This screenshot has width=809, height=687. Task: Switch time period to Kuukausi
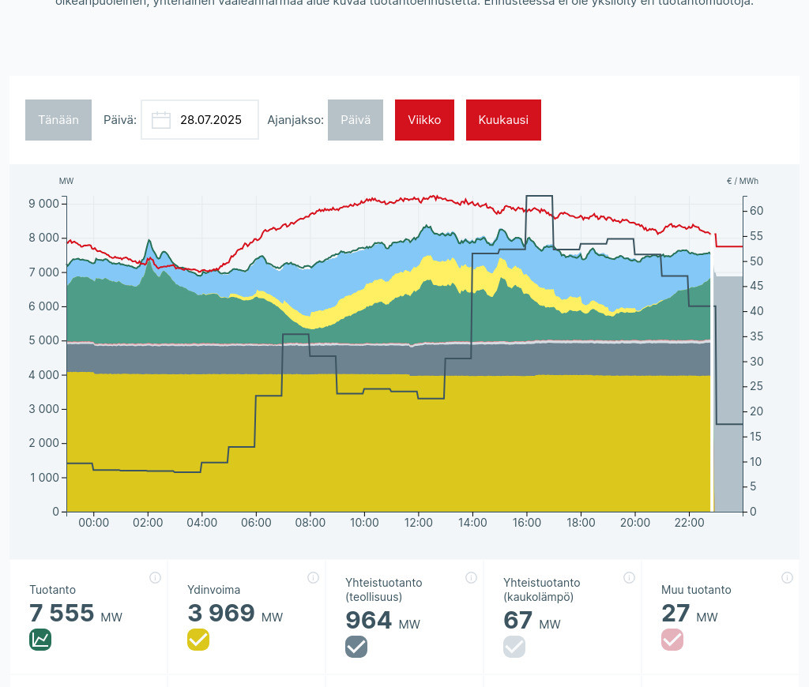(503, 120)
